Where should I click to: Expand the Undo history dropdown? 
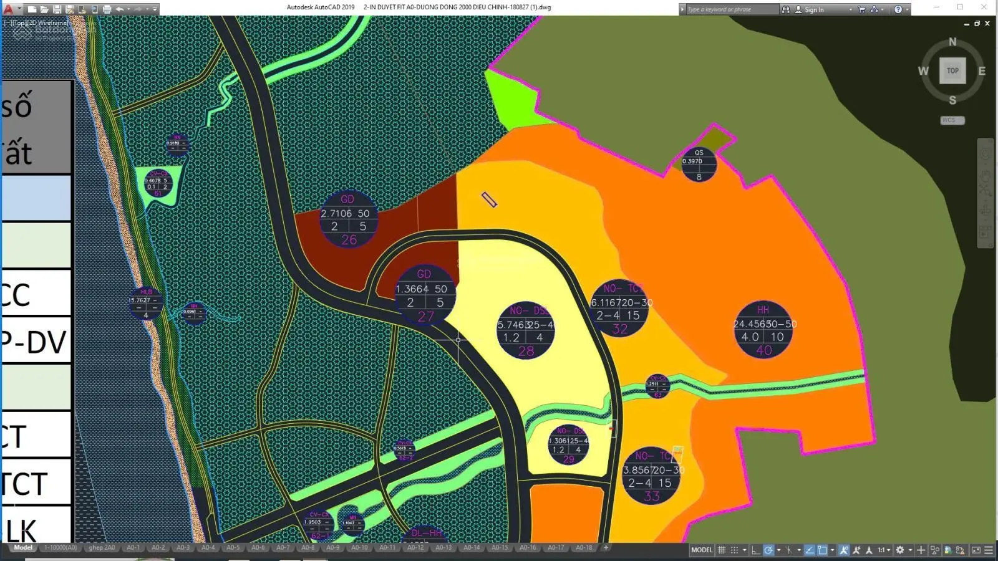point(128,9)
